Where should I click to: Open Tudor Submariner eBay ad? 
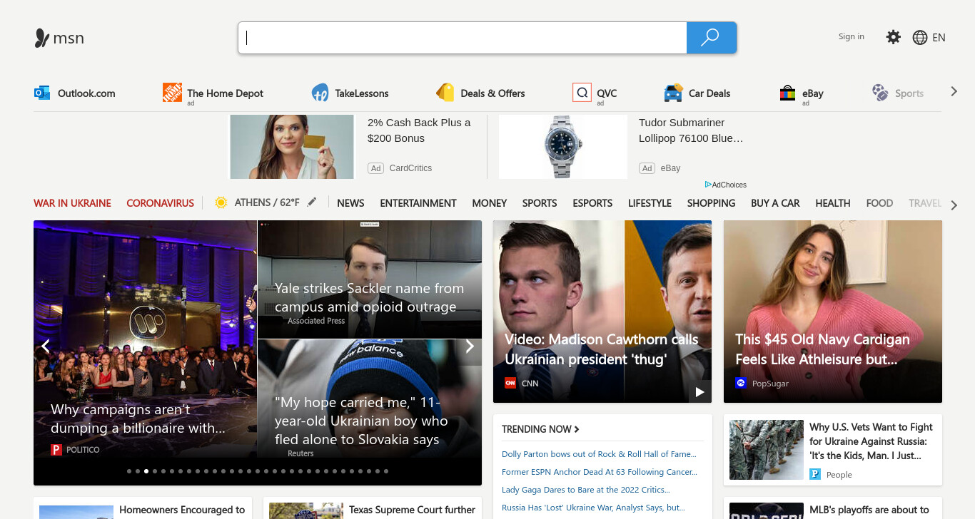click(x=691, y=130)
